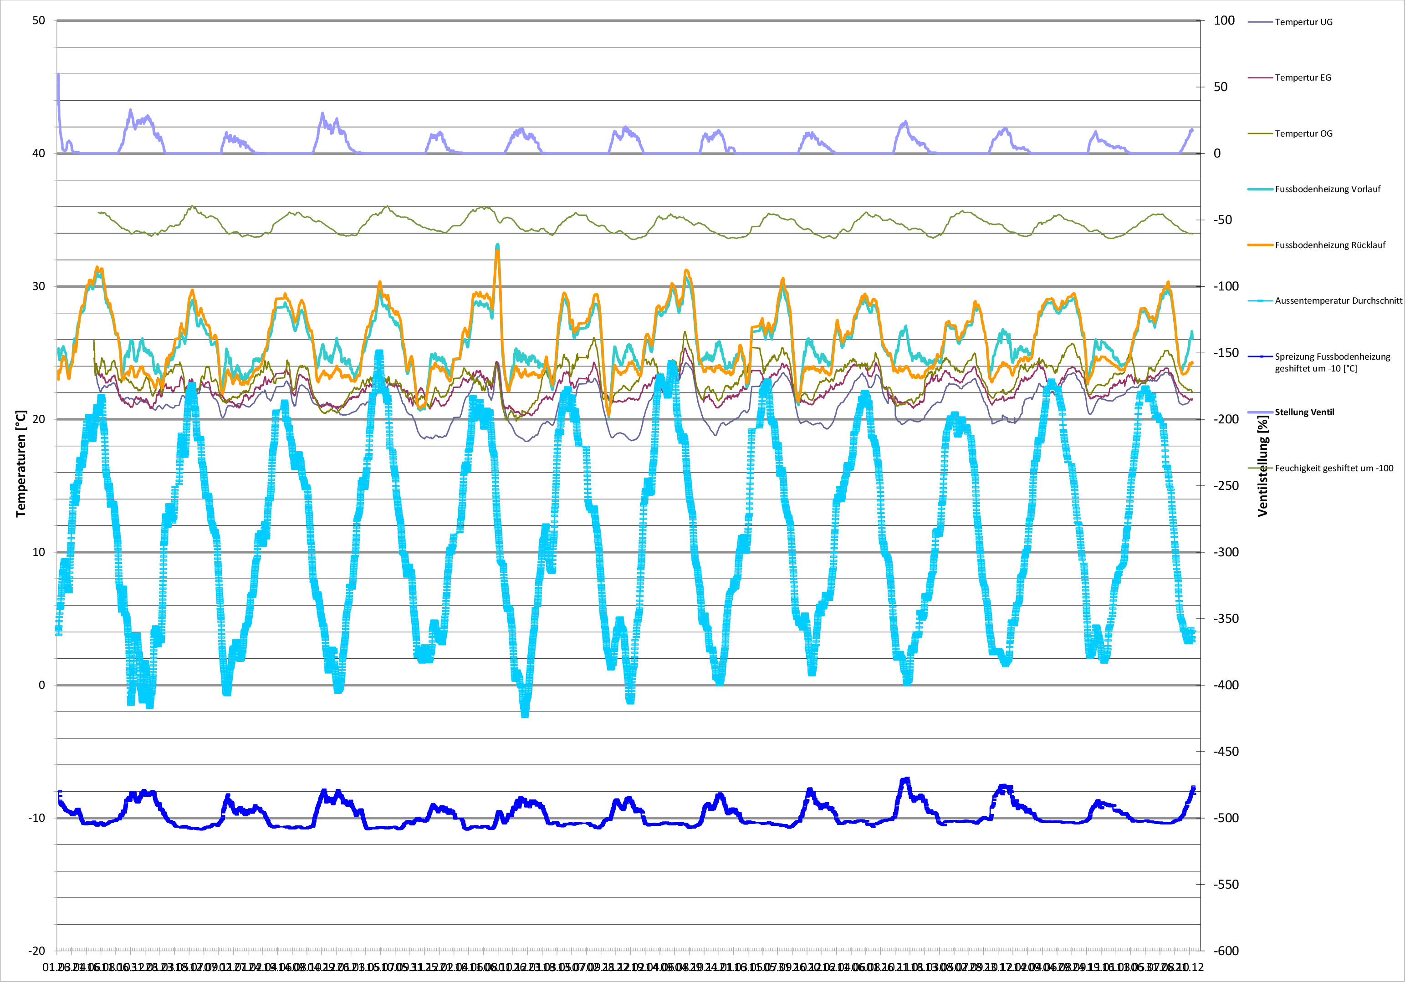Screen dimensions: 1405x982
Task: Click Feuchigkeit geshiftet um -100 legend entry
Action: pyautogui.click(x=1334, y=468)
